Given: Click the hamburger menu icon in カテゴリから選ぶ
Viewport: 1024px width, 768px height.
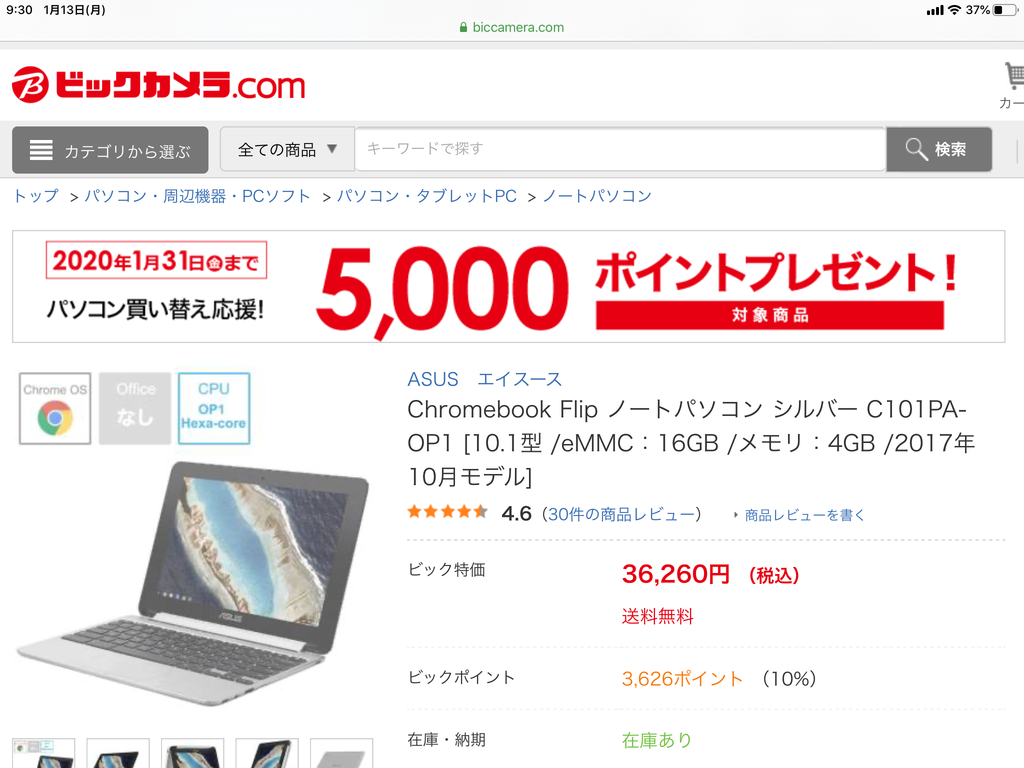Looking at the screenshot, I should [x=41, y=150].
